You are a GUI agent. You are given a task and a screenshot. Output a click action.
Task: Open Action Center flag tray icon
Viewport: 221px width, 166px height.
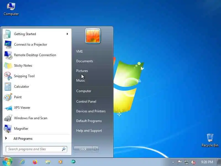[179, 162]
